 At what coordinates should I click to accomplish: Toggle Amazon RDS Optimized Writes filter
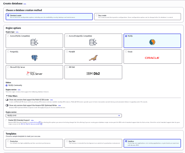(7, 105)
